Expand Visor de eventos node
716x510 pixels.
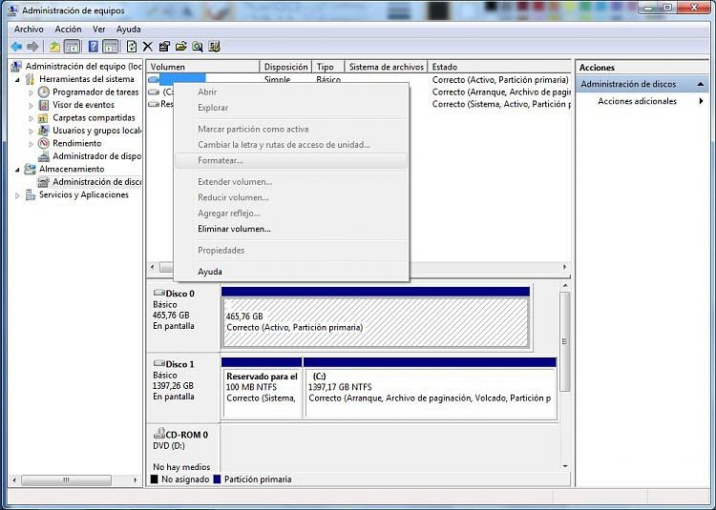[x=31, y=105]
